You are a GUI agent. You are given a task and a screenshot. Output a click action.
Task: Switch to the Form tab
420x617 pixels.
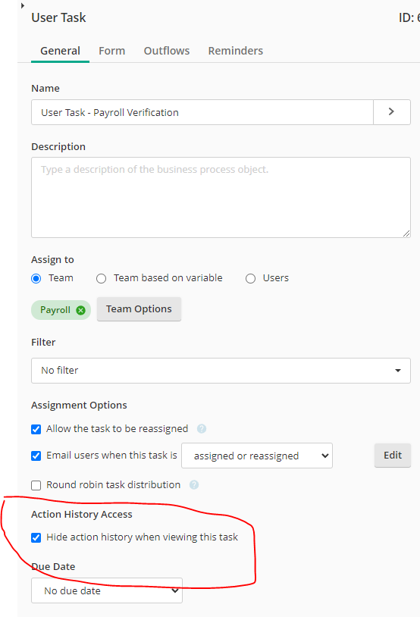coord(111,51)
